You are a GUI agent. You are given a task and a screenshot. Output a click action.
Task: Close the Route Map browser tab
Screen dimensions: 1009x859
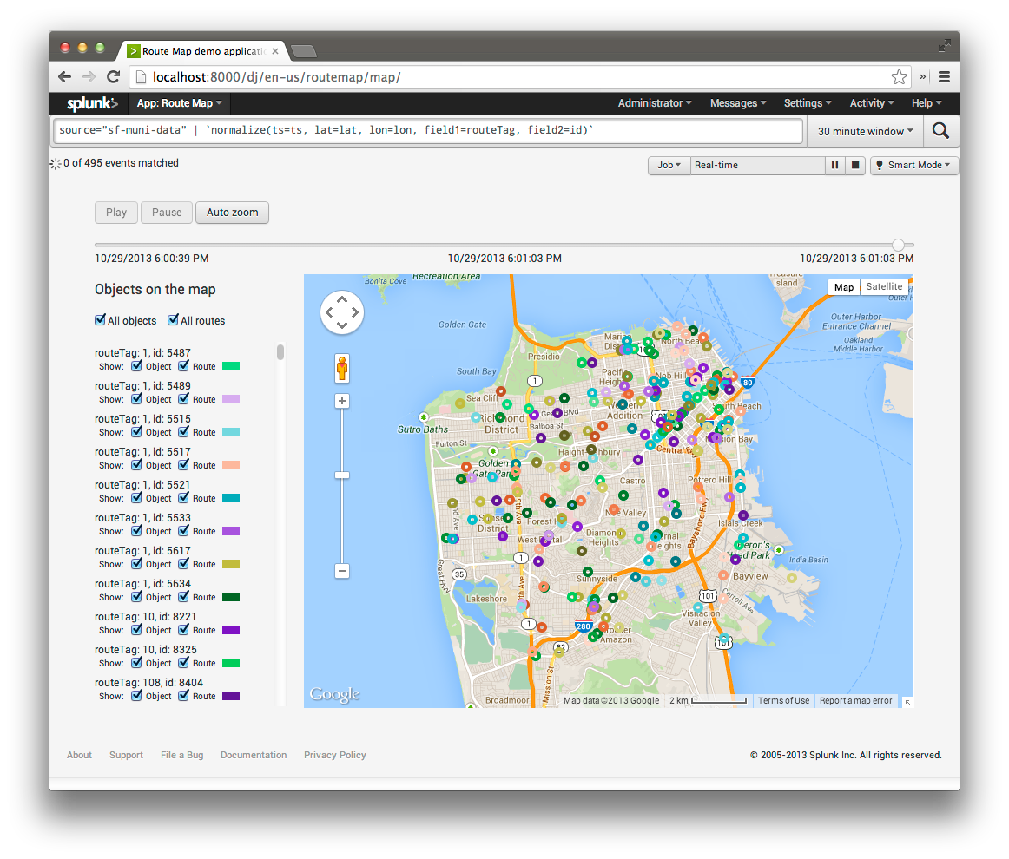click(x=275, y=51)
